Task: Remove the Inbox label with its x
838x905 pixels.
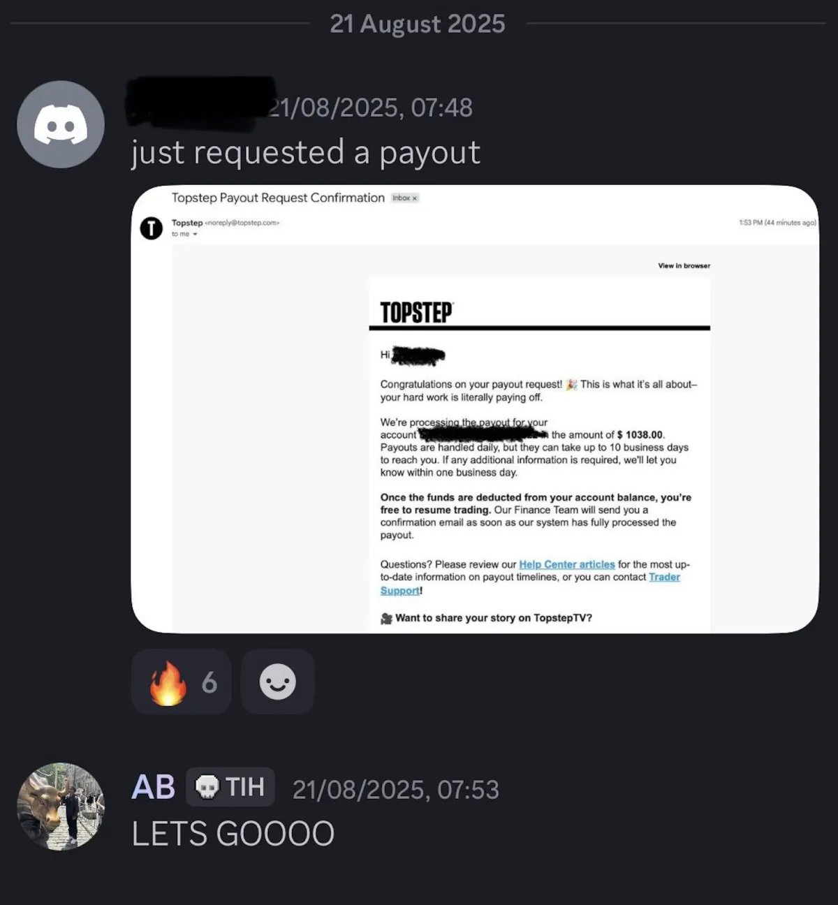Action: [x=414, y=198]
